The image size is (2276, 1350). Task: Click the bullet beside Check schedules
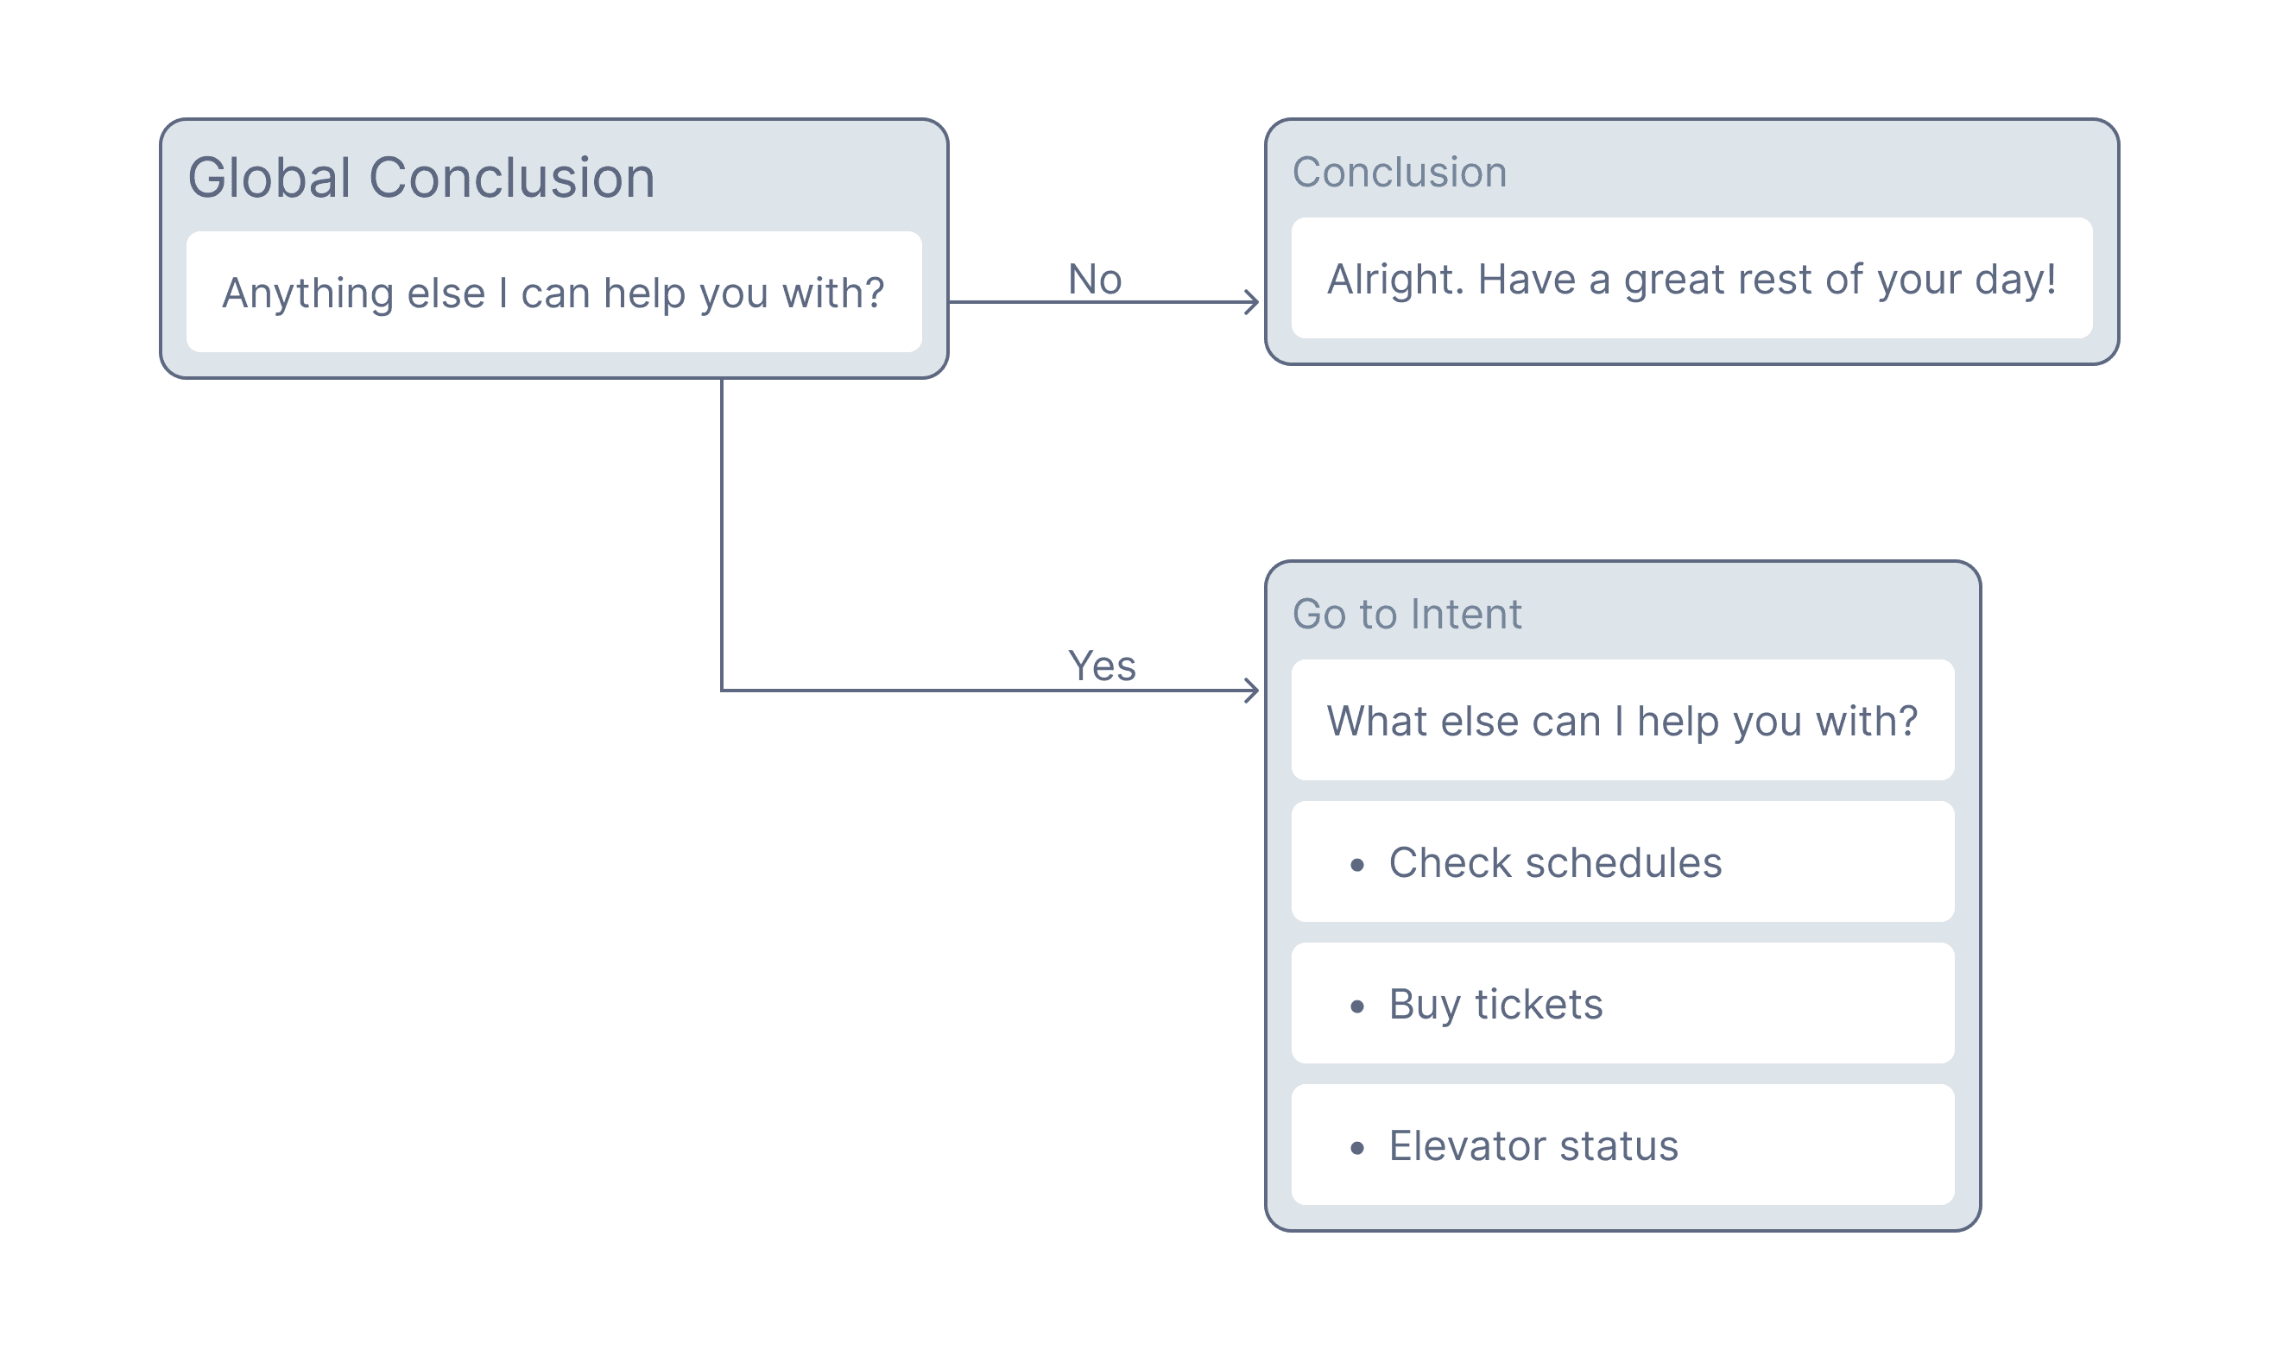pos(1357,864)
